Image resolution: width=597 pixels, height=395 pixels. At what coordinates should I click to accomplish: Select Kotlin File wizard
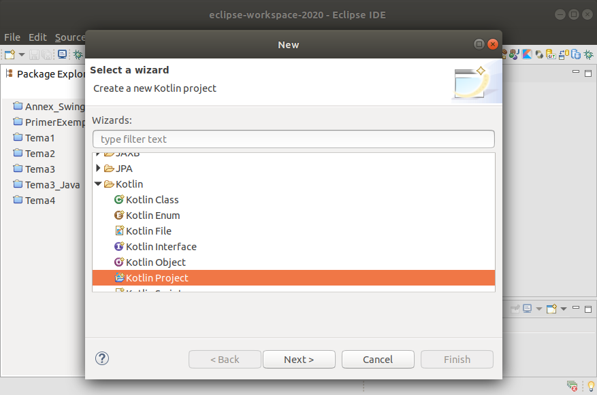click(x=293, y=230)
